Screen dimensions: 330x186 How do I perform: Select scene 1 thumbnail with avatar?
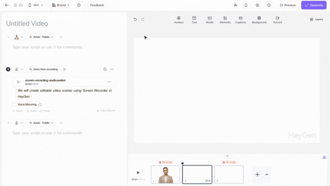pos(165,174)
